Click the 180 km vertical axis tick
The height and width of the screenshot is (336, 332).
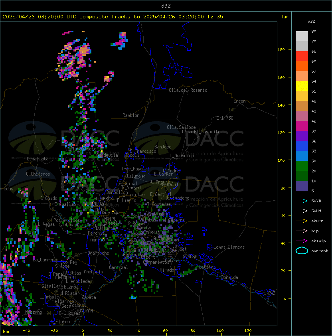tap(281, 50)
